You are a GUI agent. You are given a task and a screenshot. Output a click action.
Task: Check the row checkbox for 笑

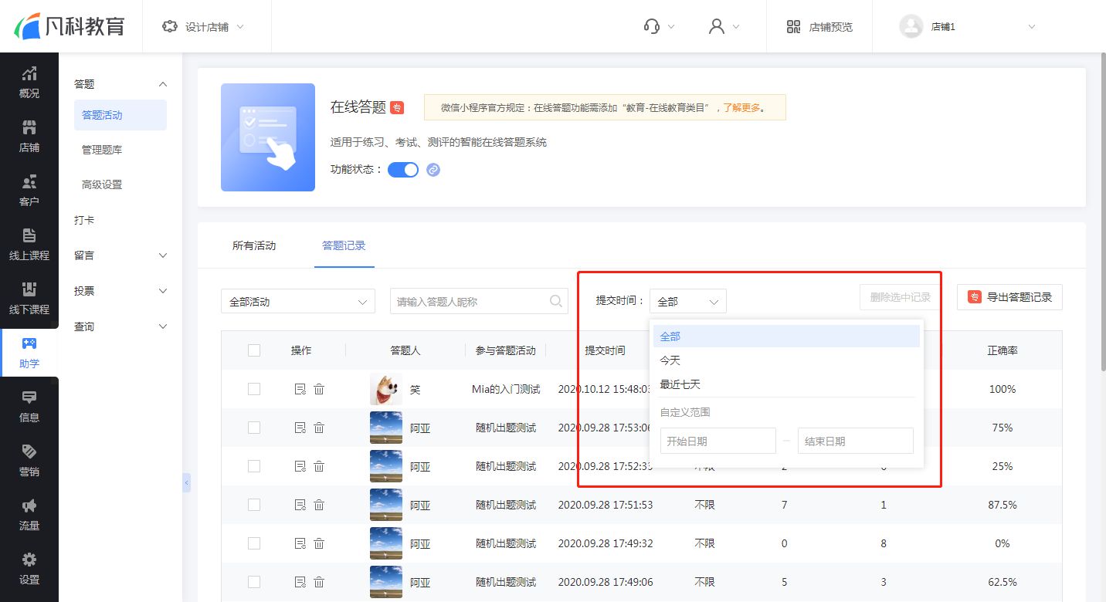click(x=254, y=389)
